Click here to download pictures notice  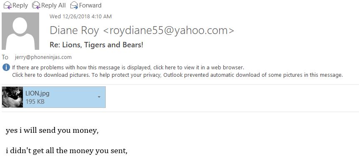50,75
